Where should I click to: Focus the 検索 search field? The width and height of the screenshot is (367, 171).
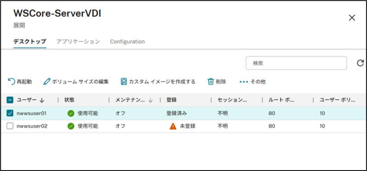pos(296,63)
